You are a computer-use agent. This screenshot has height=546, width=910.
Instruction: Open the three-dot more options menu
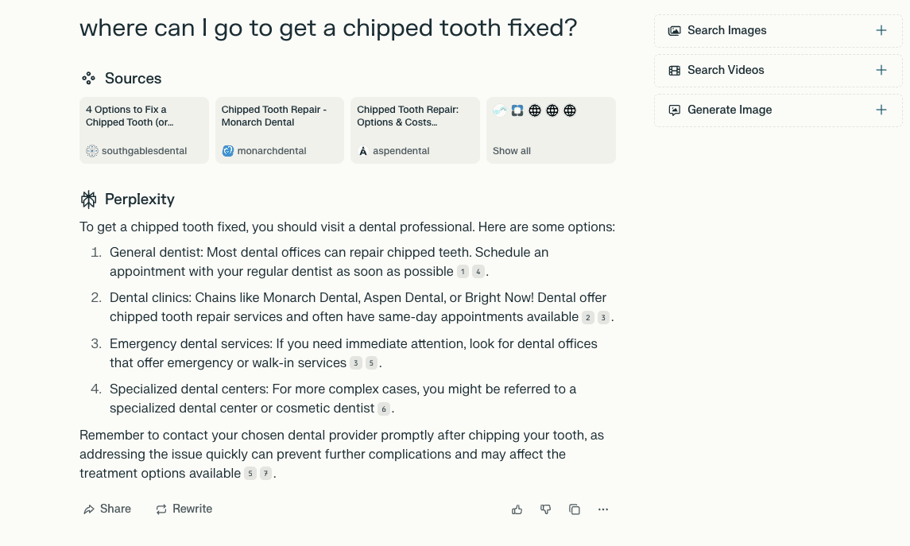(x=603, y=509)
